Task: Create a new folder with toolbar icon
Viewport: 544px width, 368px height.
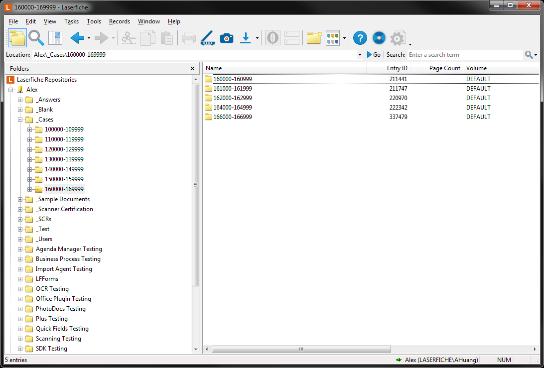Action: click(x=314, y=38)
